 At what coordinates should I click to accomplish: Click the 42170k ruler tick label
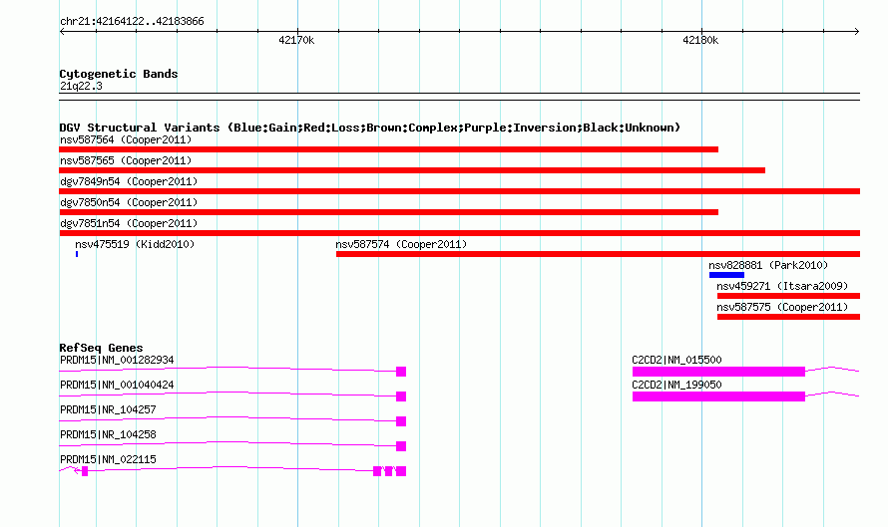(296, 40)
